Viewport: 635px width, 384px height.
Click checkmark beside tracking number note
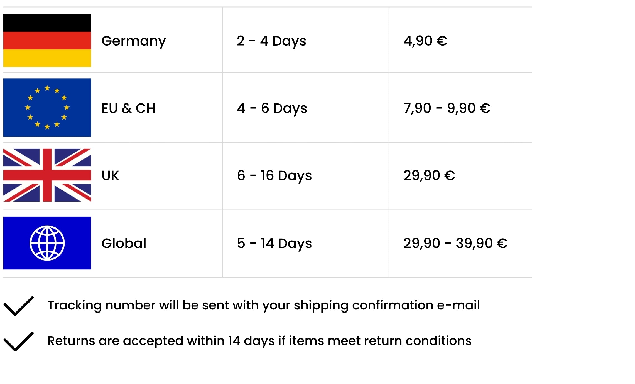click(x=18, y=306)
